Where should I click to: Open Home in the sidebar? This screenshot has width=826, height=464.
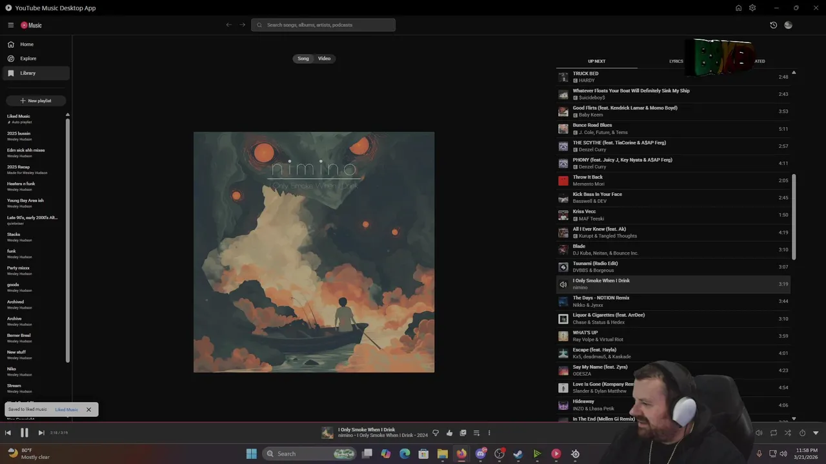coord(36,44)
